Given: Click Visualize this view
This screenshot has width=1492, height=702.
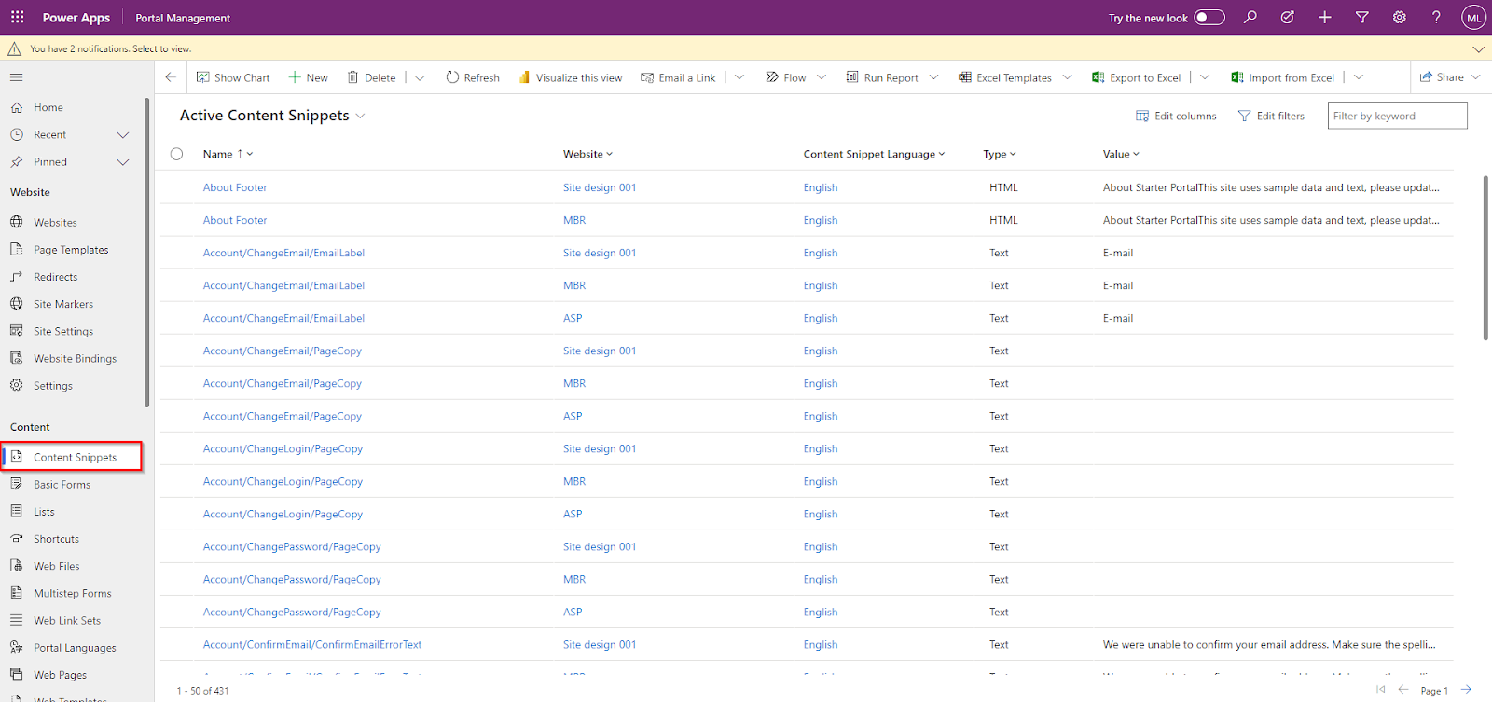Looking at the screenshot, I should 570,77.
